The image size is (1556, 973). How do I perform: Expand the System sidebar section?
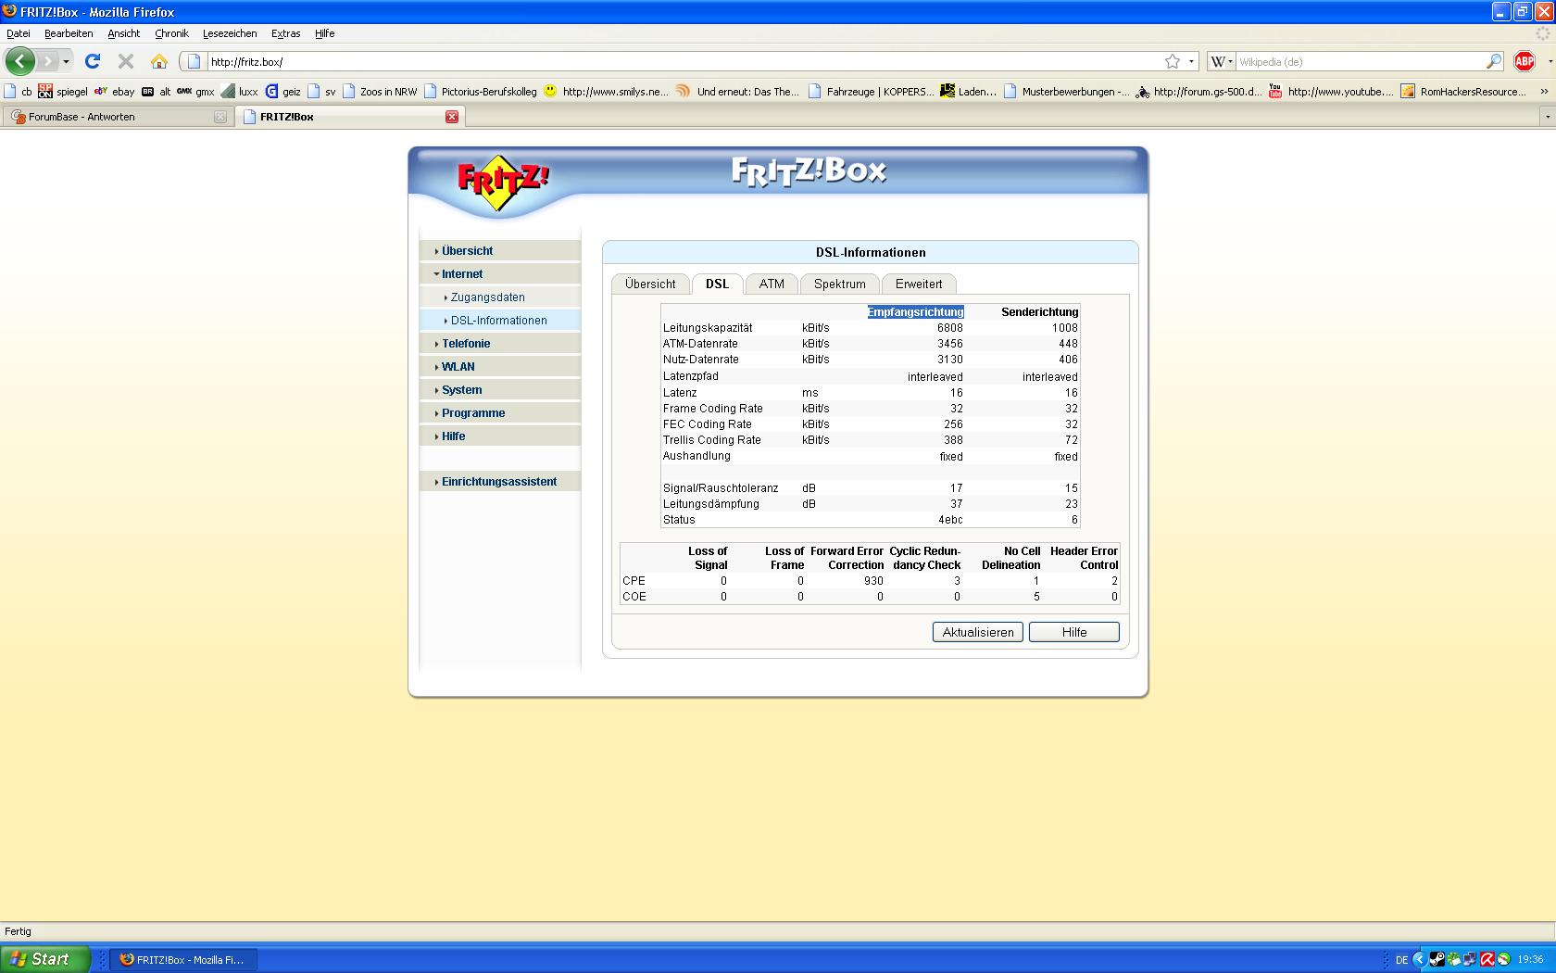[500, 390]
